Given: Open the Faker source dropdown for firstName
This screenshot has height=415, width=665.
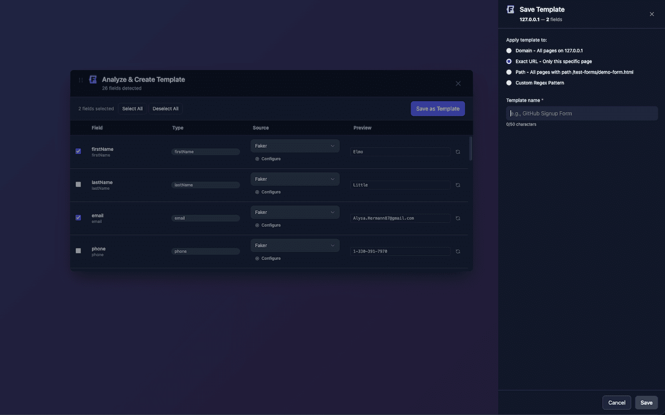Looking at the screenshot, I should (x=295, y=146).
